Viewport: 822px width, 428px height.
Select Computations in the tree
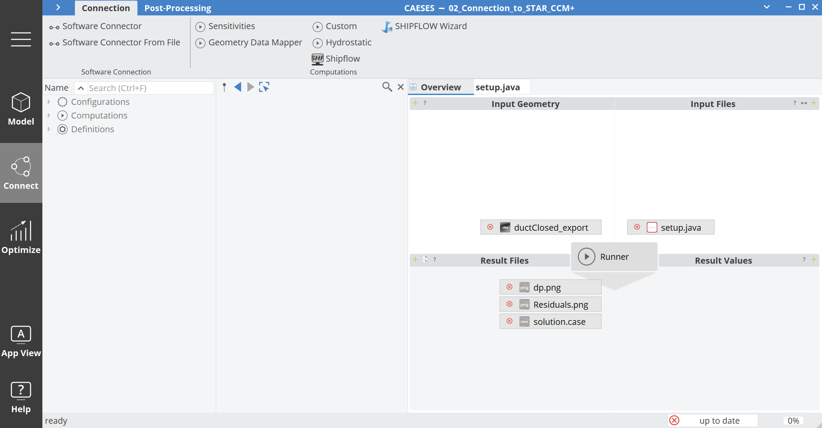point(99,116)
